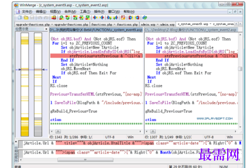247x168 pixels.
Task: Go to first difference icon
Action: [x=75, y=18]
